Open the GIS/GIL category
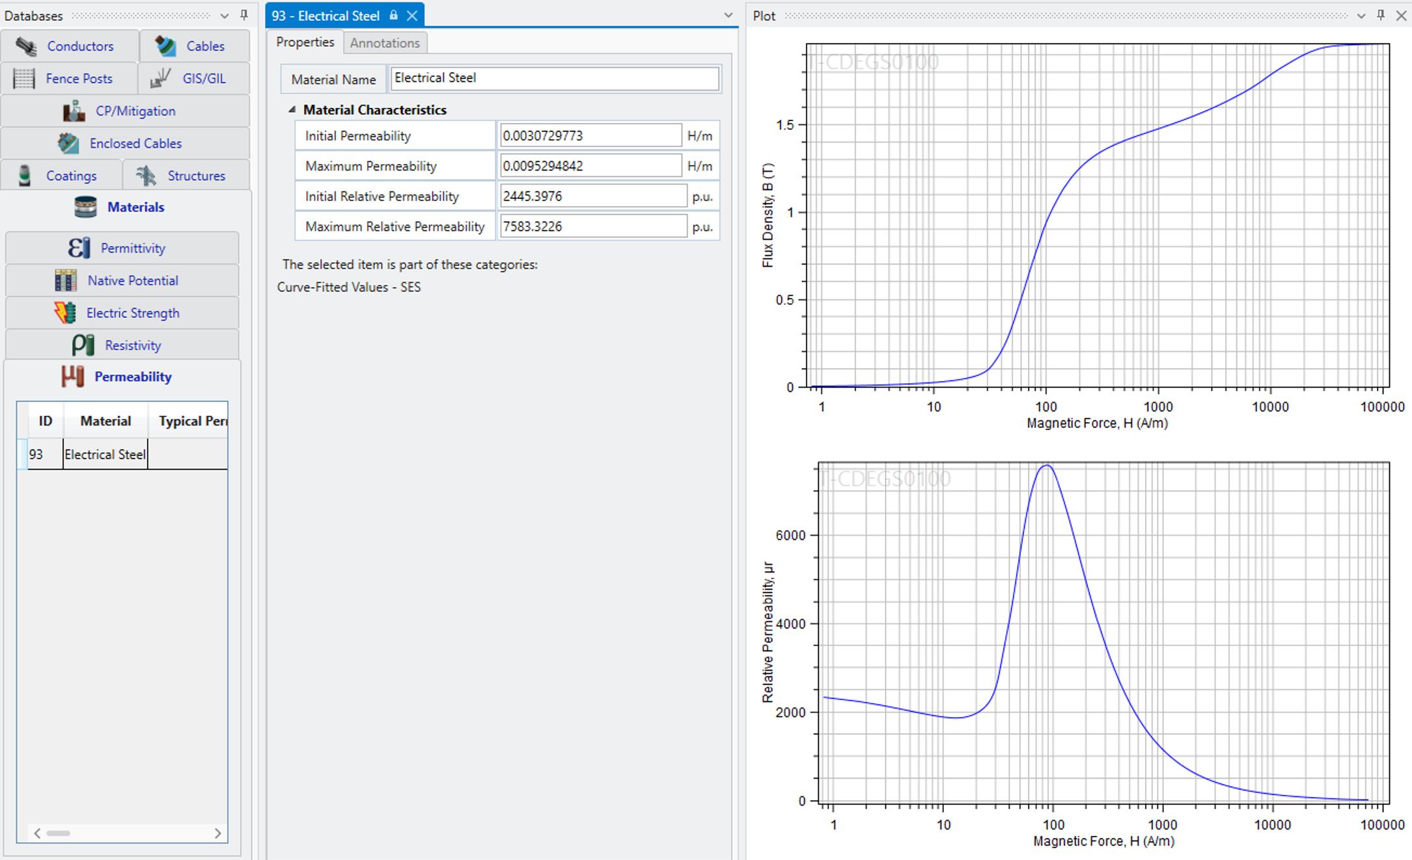1412x860 pixels. (194, 79)
